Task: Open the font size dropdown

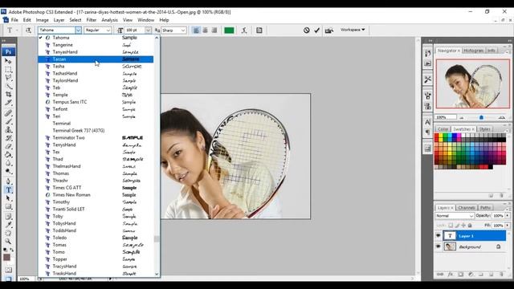Action: 148,31
